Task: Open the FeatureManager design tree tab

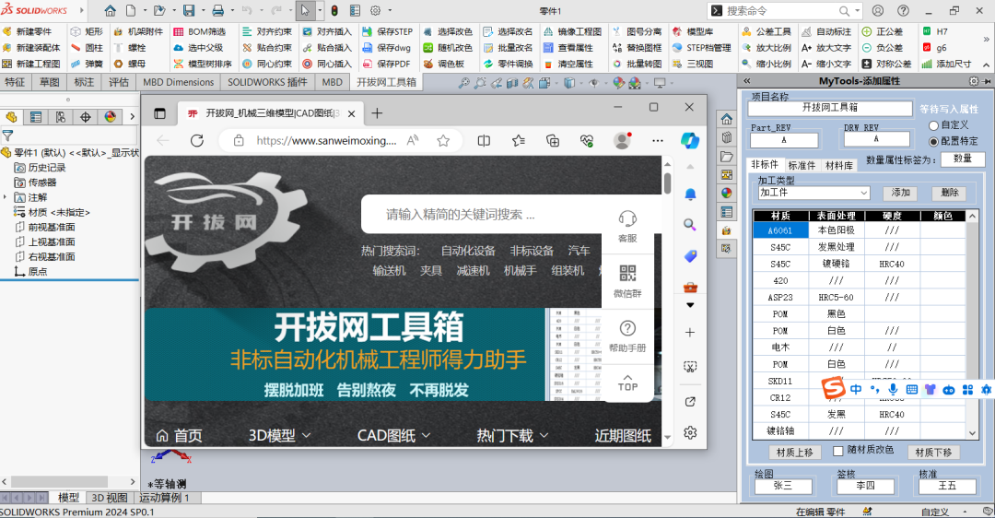Action: coord(11,117)
